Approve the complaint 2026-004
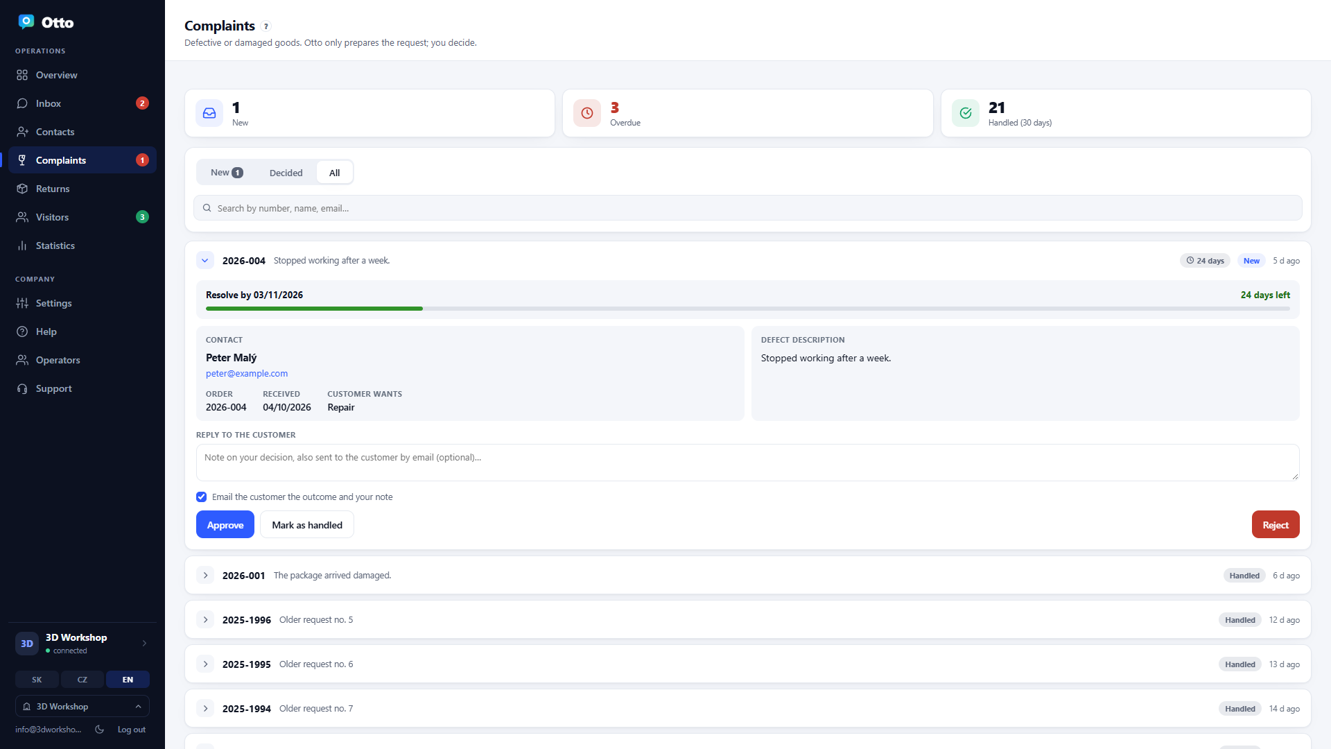The width and height of the screenshot is (1331, 749). (x=225, y=525)
